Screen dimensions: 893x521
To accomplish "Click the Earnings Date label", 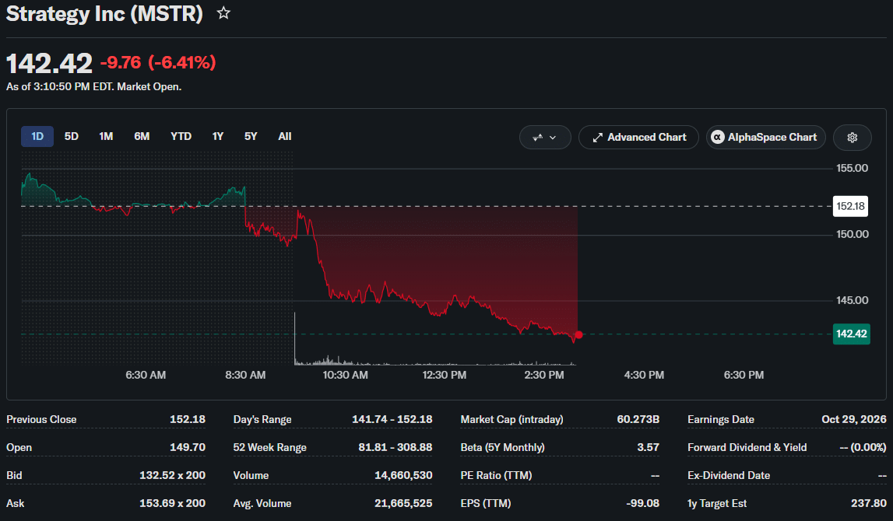I will (x=720, y=420).
